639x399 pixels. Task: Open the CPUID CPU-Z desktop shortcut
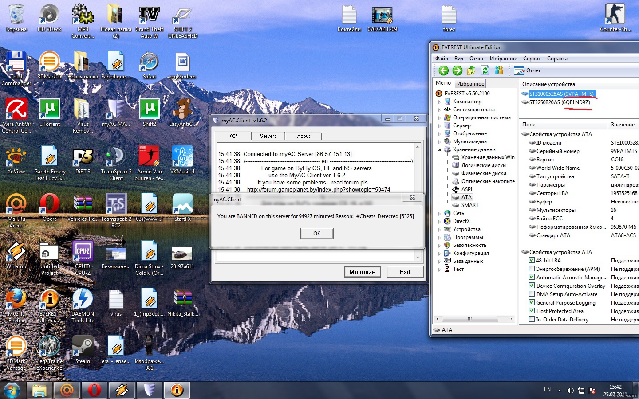click(x=83, y=258)
